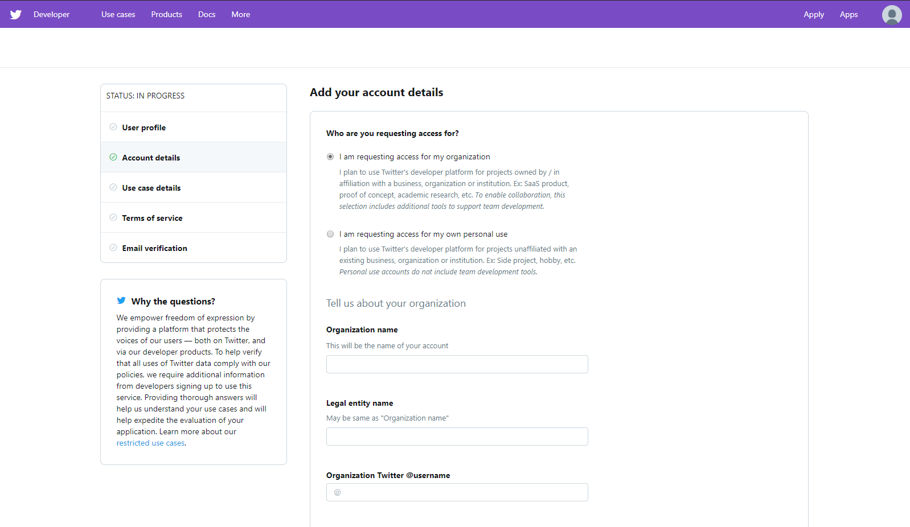Click the 'Add your account details' heading

point(376,92)
